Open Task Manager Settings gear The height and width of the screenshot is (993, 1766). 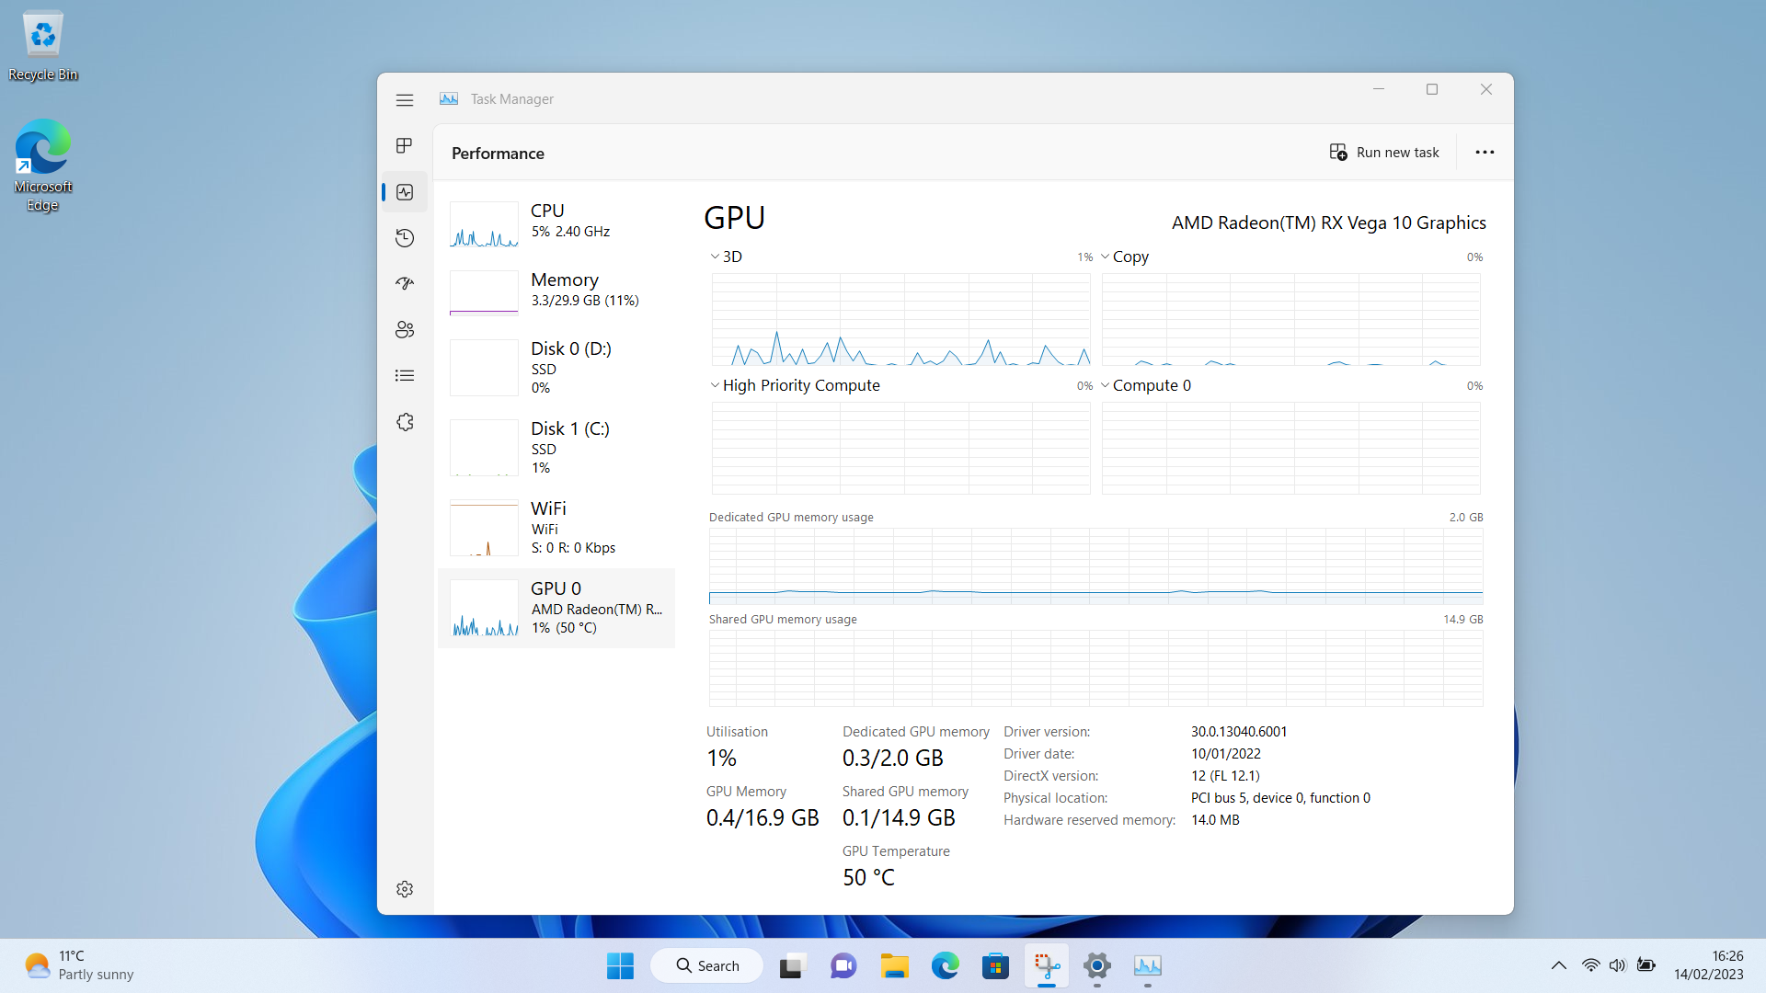click(x=405, y=889)
